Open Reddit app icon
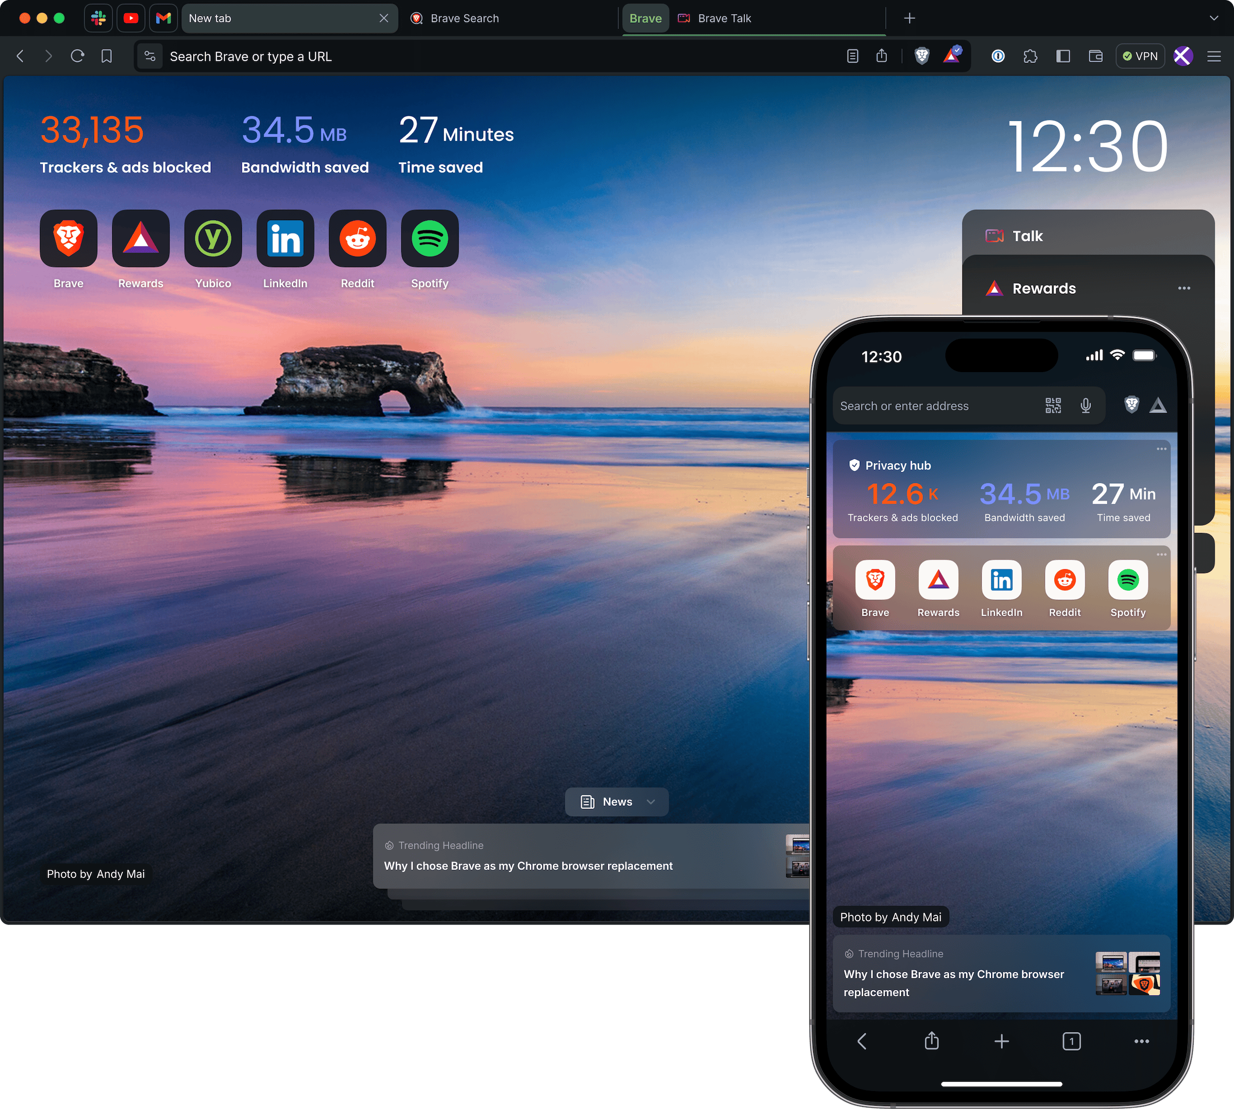Viewport: 1234px width, 1109px height. 358,239
